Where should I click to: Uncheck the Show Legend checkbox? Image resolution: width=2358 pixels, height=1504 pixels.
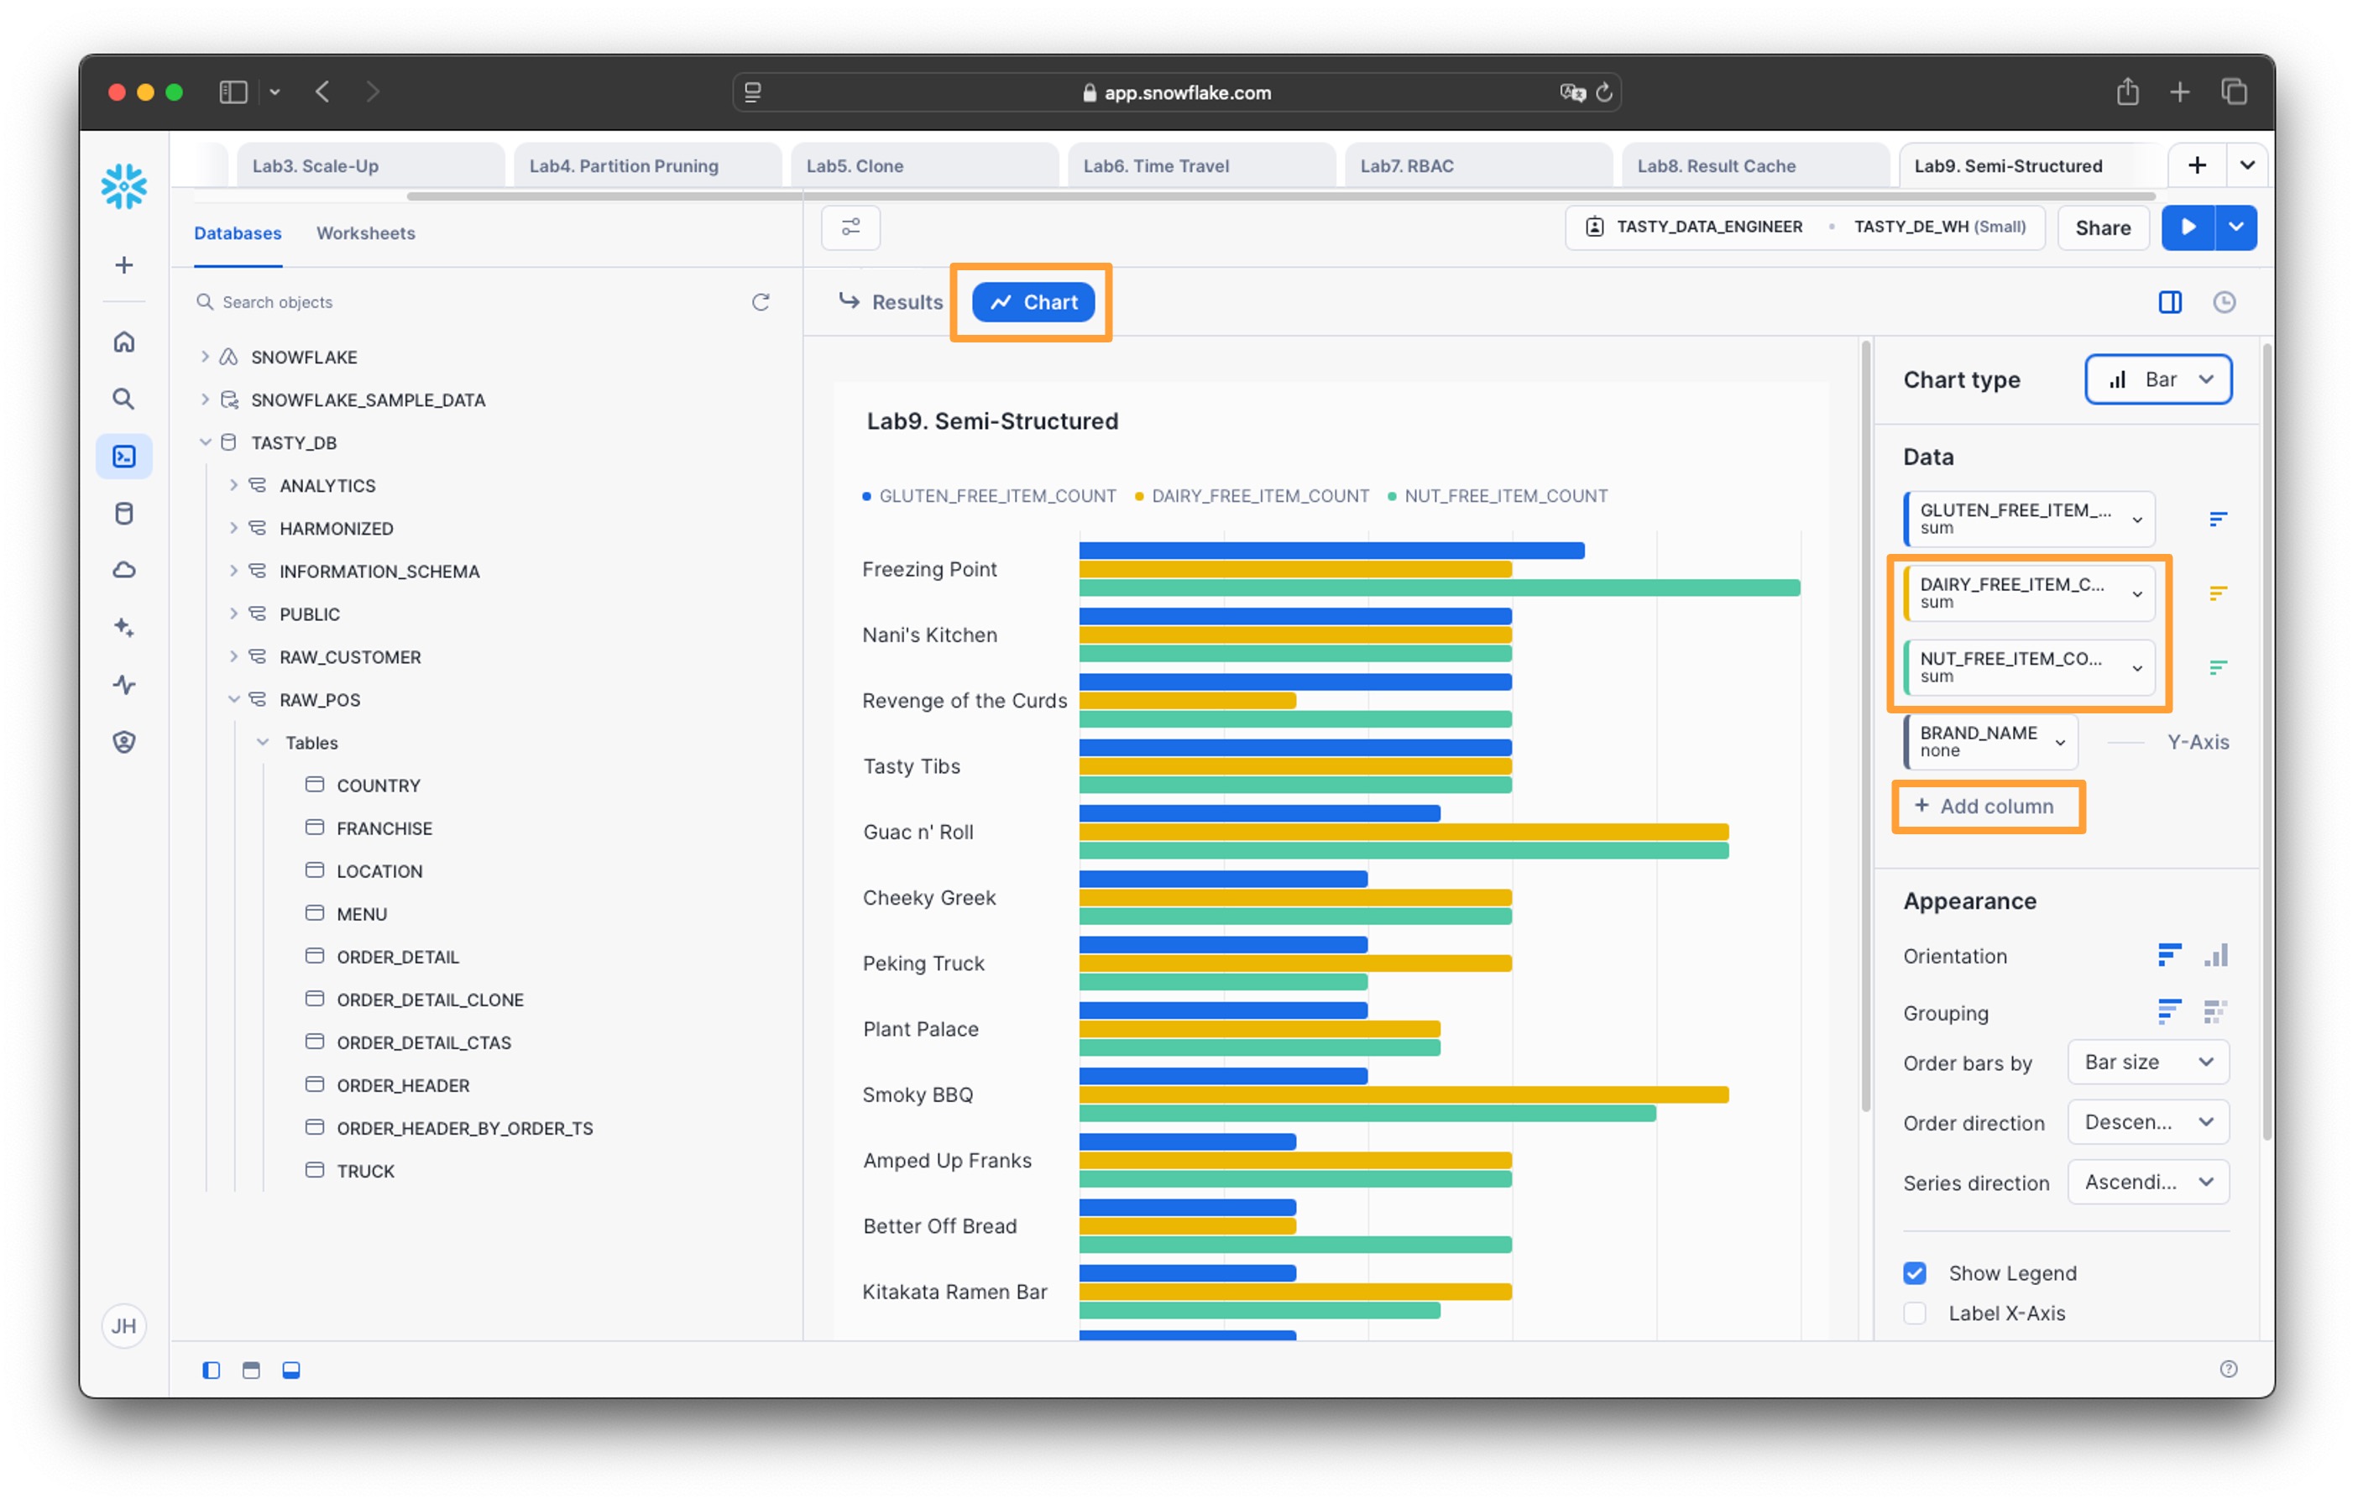[x=1915, y=1273]
